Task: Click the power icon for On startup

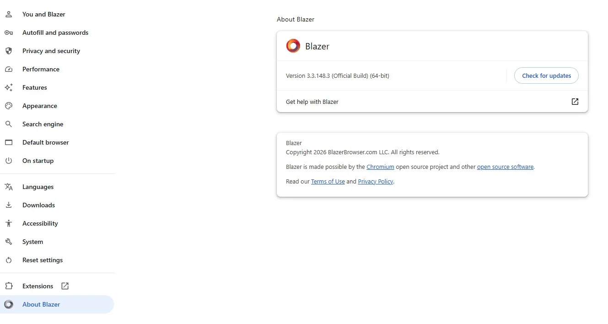Action: [8, 161]
